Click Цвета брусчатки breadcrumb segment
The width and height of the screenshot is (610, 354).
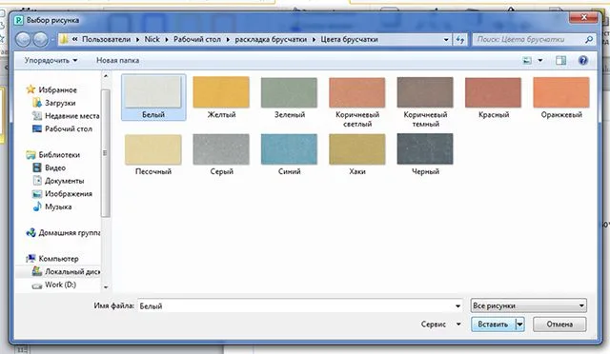coord(349,39)
